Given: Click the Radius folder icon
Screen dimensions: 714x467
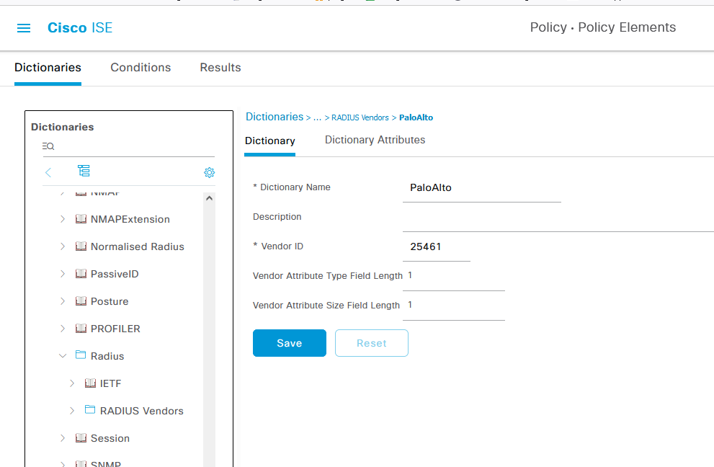Looking at the screenshot, I should (81, 355).
